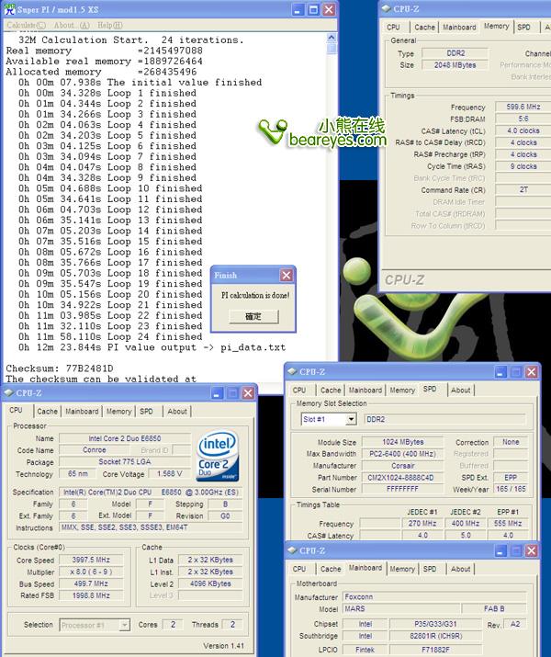The height and width of the screenshot is (657, 551).
Task: Switch to Cache tab in SPD CPU-Z window
Action: coord(331,391)
